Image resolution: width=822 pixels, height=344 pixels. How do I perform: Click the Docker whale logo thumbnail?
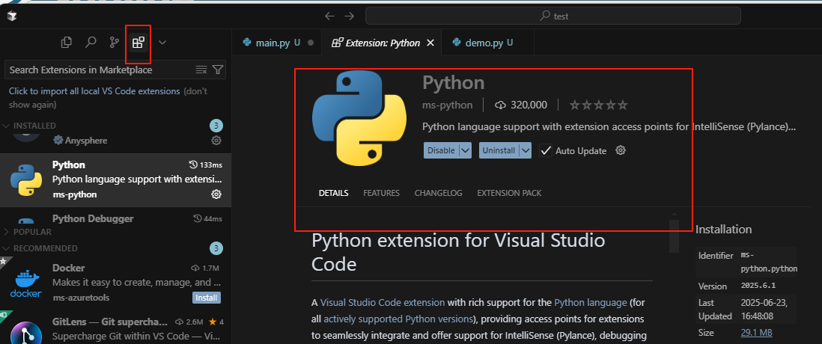click(x=25, y=283)
